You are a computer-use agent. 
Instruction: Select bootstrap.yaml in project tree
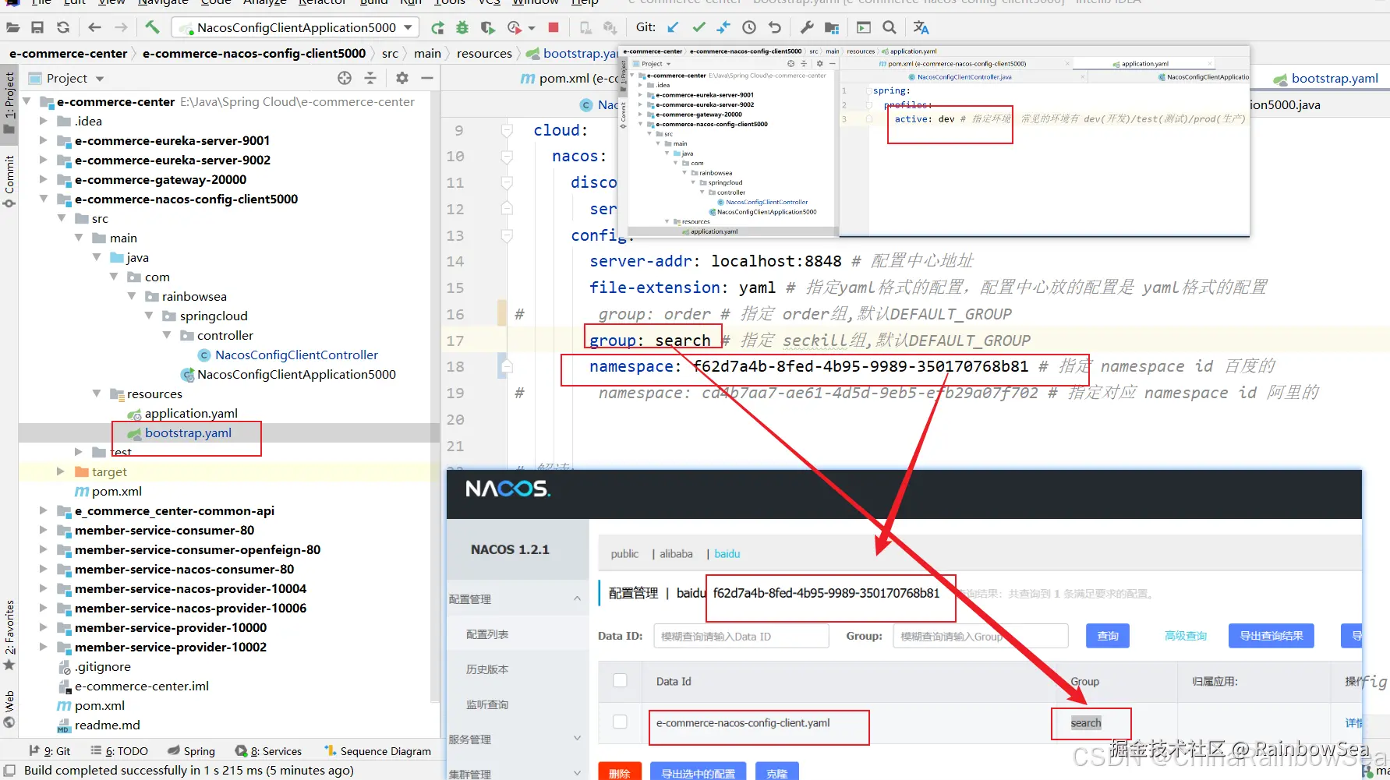tap(188, 432)
